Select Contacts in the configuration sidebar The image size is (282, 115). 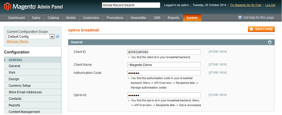[x=33, y=99]
